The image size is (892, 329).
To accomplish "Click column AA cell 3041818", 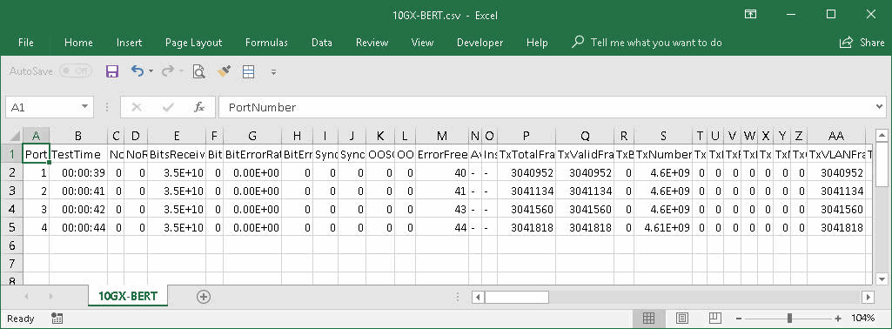I will pos(836,228).
